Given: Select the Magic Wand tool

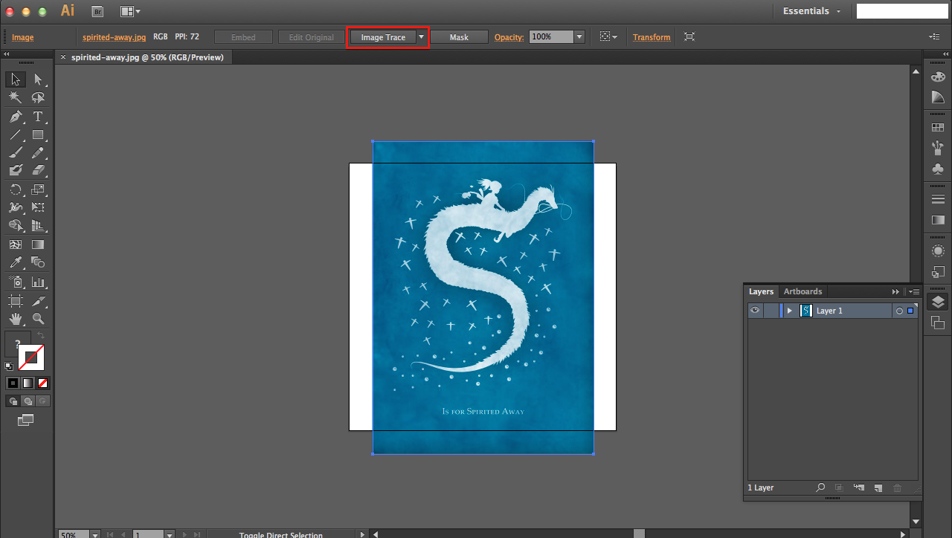Looking at the screenshot, I should [16, 98].
